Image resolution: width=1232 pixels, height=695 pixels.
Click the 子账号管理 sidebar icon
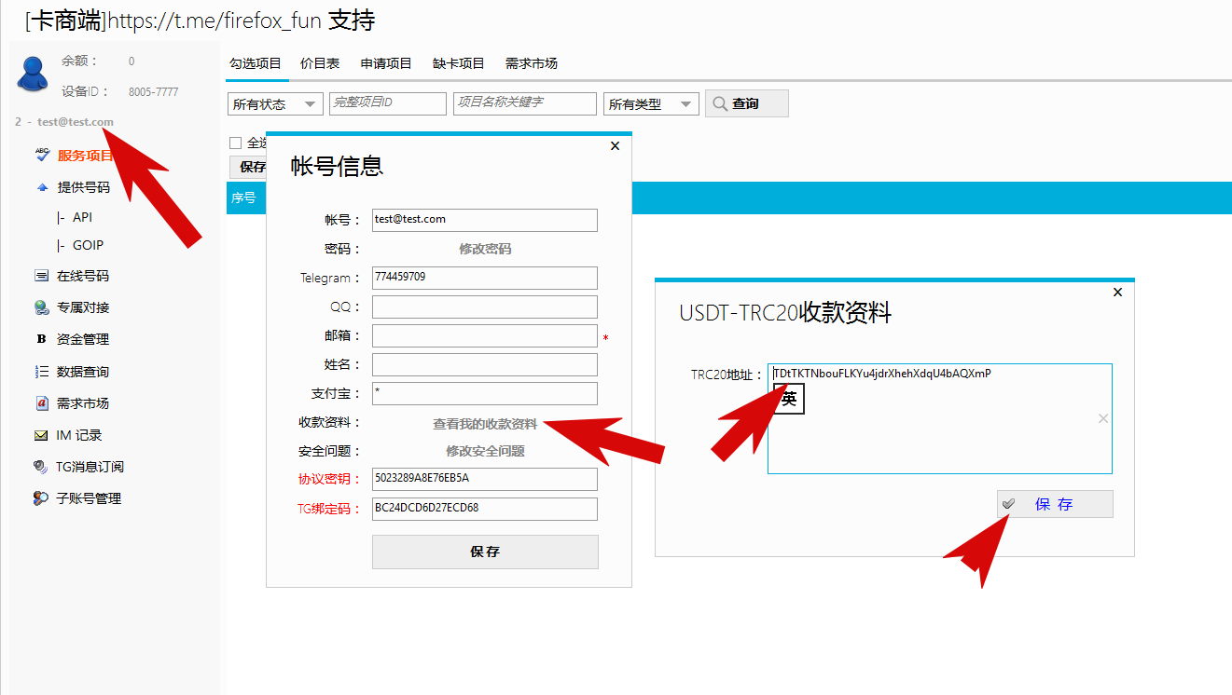coord(41,498)
